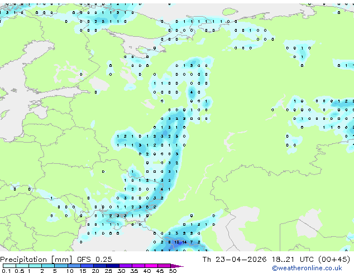354x273 pixels.
Task: Click the '10' legend scale label
Action: click(x=70, y=271)
